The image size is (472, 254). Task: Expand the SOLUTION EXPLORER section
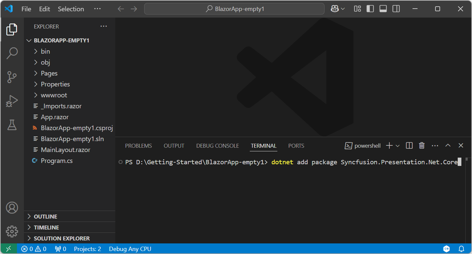coord(70,238)
